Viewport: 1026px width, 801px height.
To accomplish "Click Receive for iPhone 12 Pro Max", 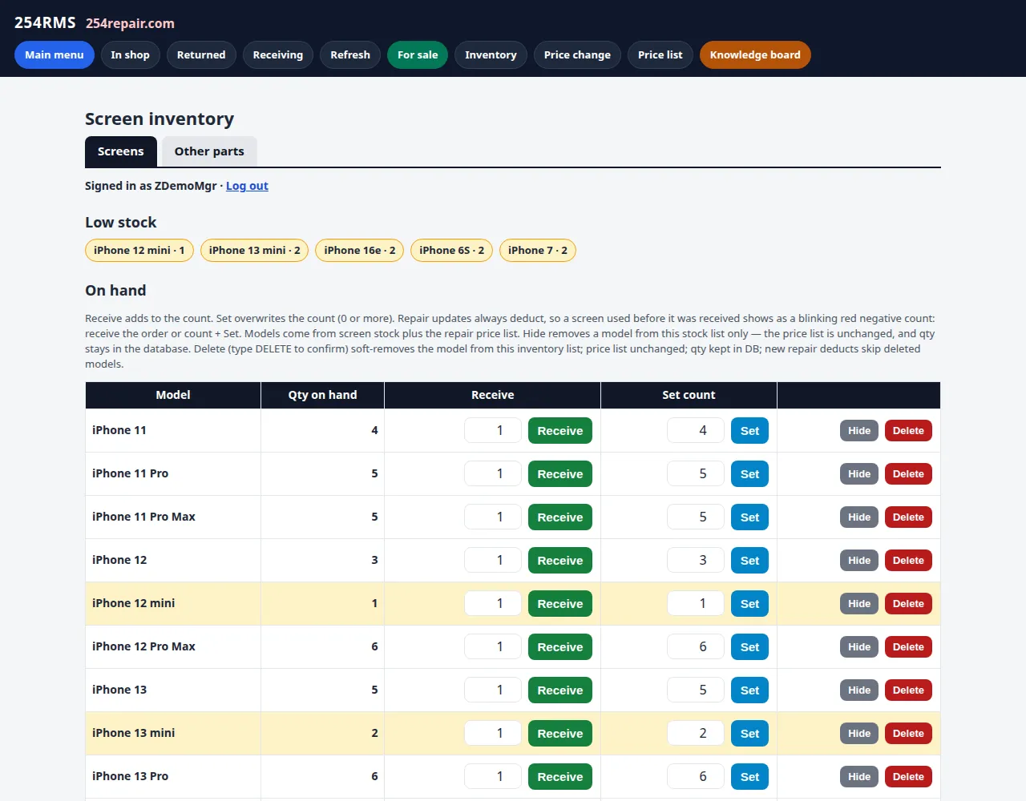I will coord(560,647).
